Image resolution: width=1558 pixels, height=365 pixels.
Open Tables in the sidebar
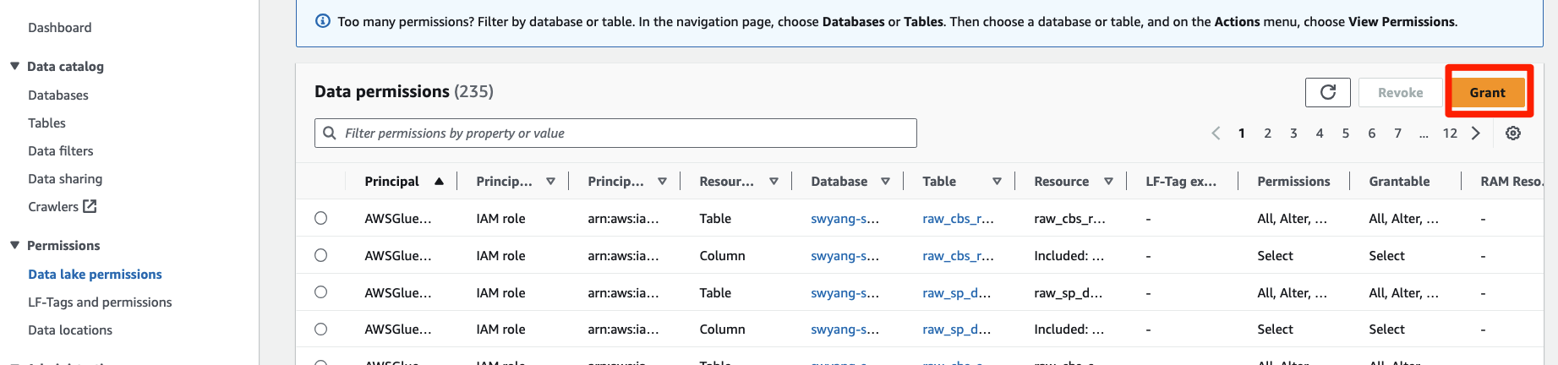pos(46,123)
